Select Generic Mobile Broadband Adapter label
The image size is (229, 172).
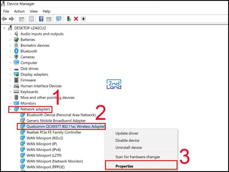pos(56,121)
